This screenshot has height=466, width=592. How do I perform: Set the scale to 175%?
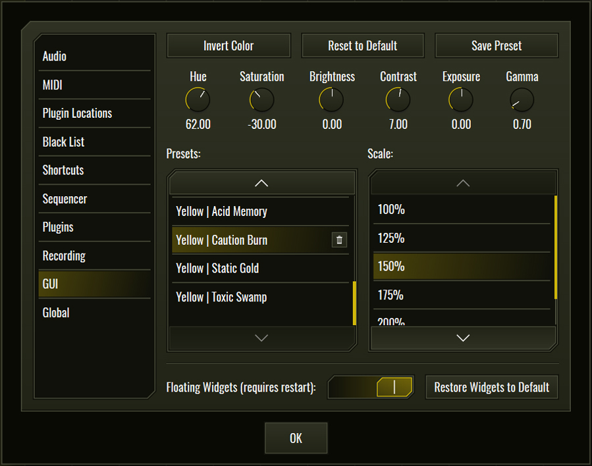click(462, 295)
